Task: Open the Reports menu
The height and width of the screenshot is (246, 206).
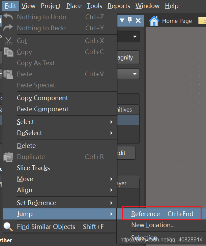Action: pyautogui.click(x=119, y=6)
